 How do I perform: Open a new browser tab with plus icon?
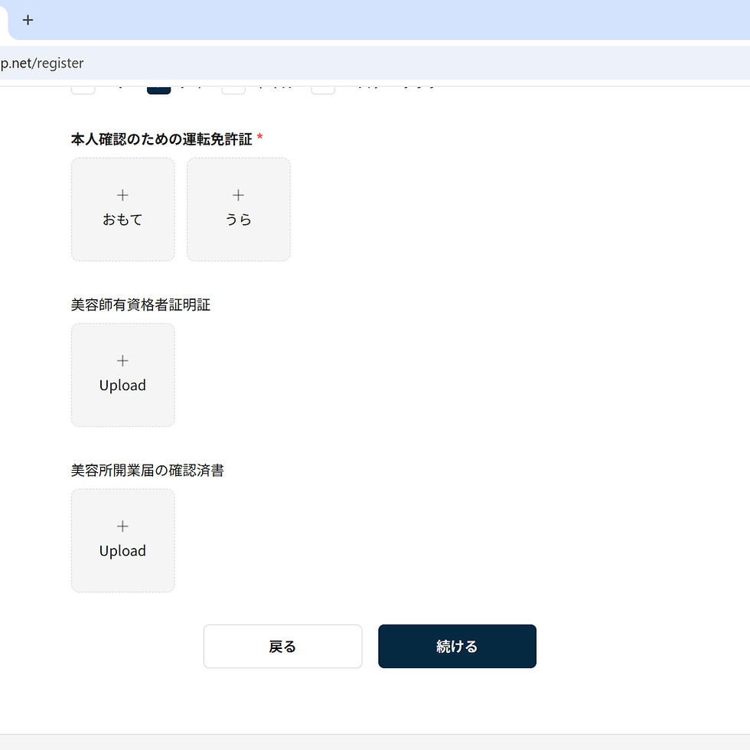(x=28, y=20)
